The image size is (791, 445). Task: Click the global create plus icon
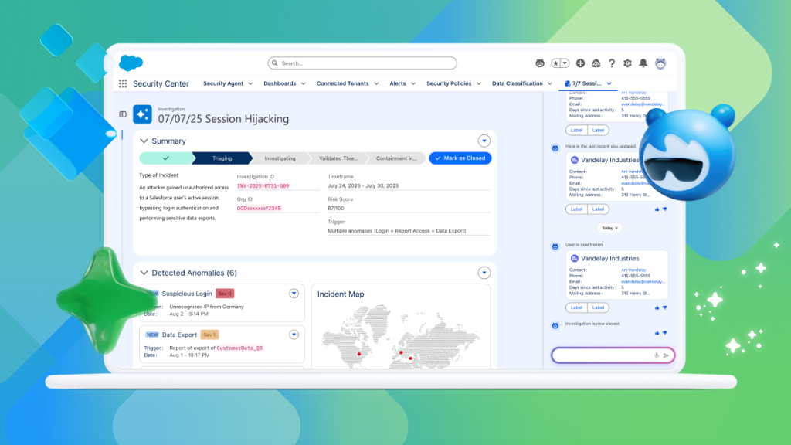point(580,63)
